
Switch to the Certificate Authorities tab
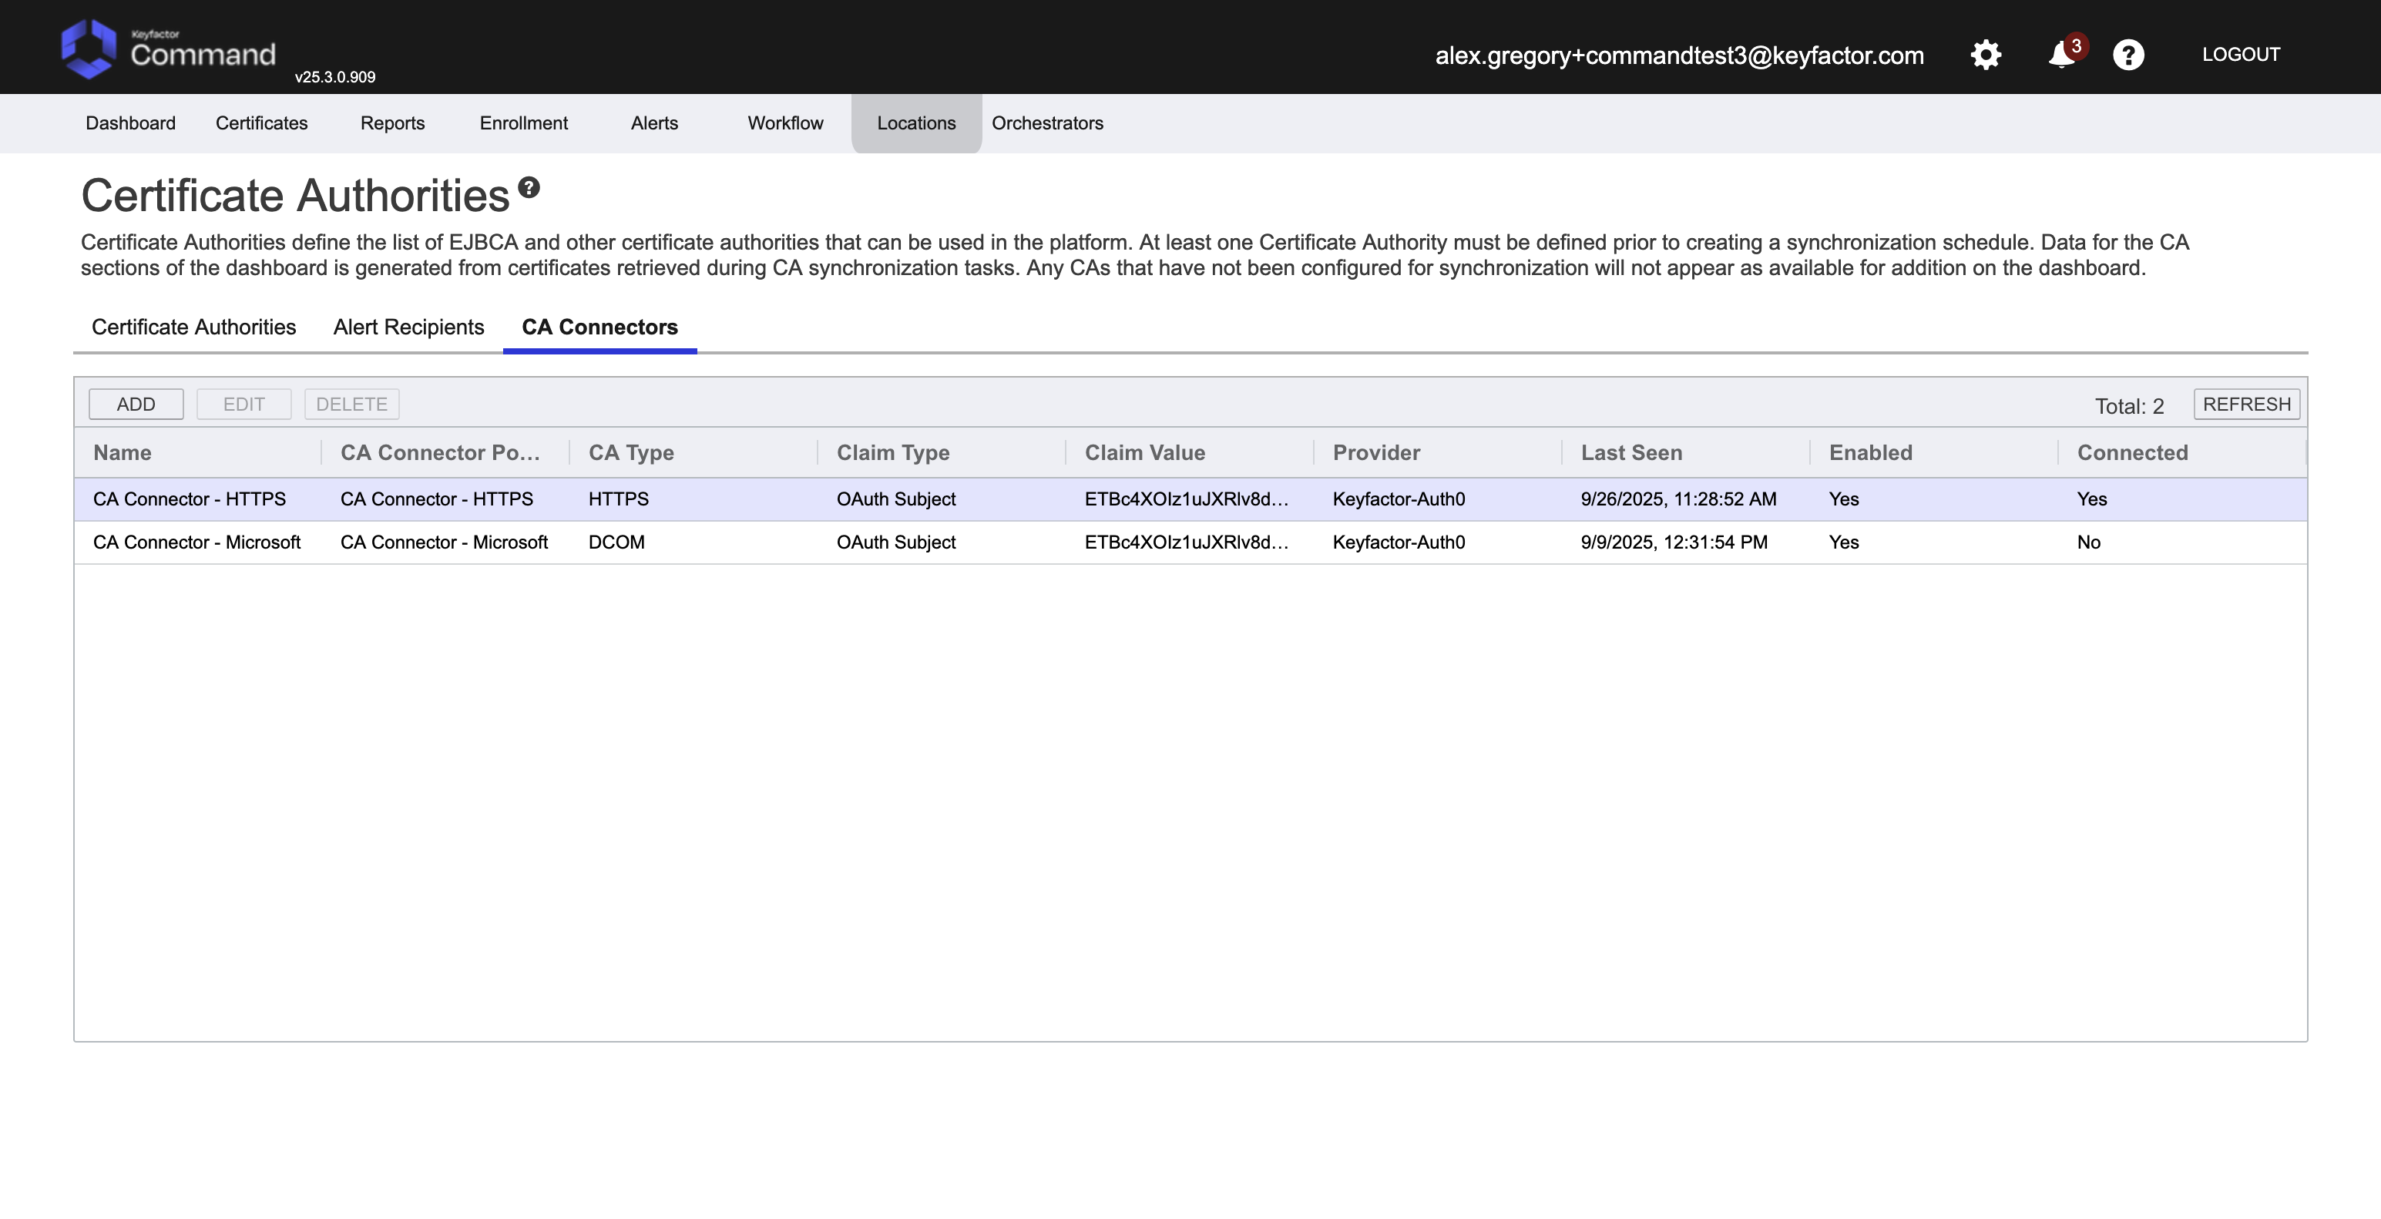[x=193, y=327]
